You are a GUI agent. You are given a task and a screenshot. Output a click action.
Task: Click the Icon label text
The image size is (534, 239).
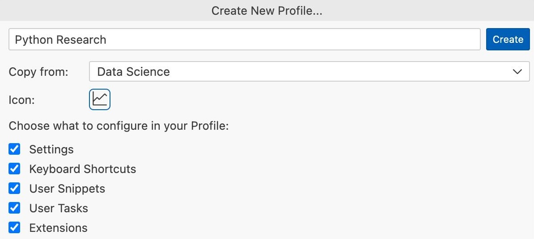tap(22, 100)
